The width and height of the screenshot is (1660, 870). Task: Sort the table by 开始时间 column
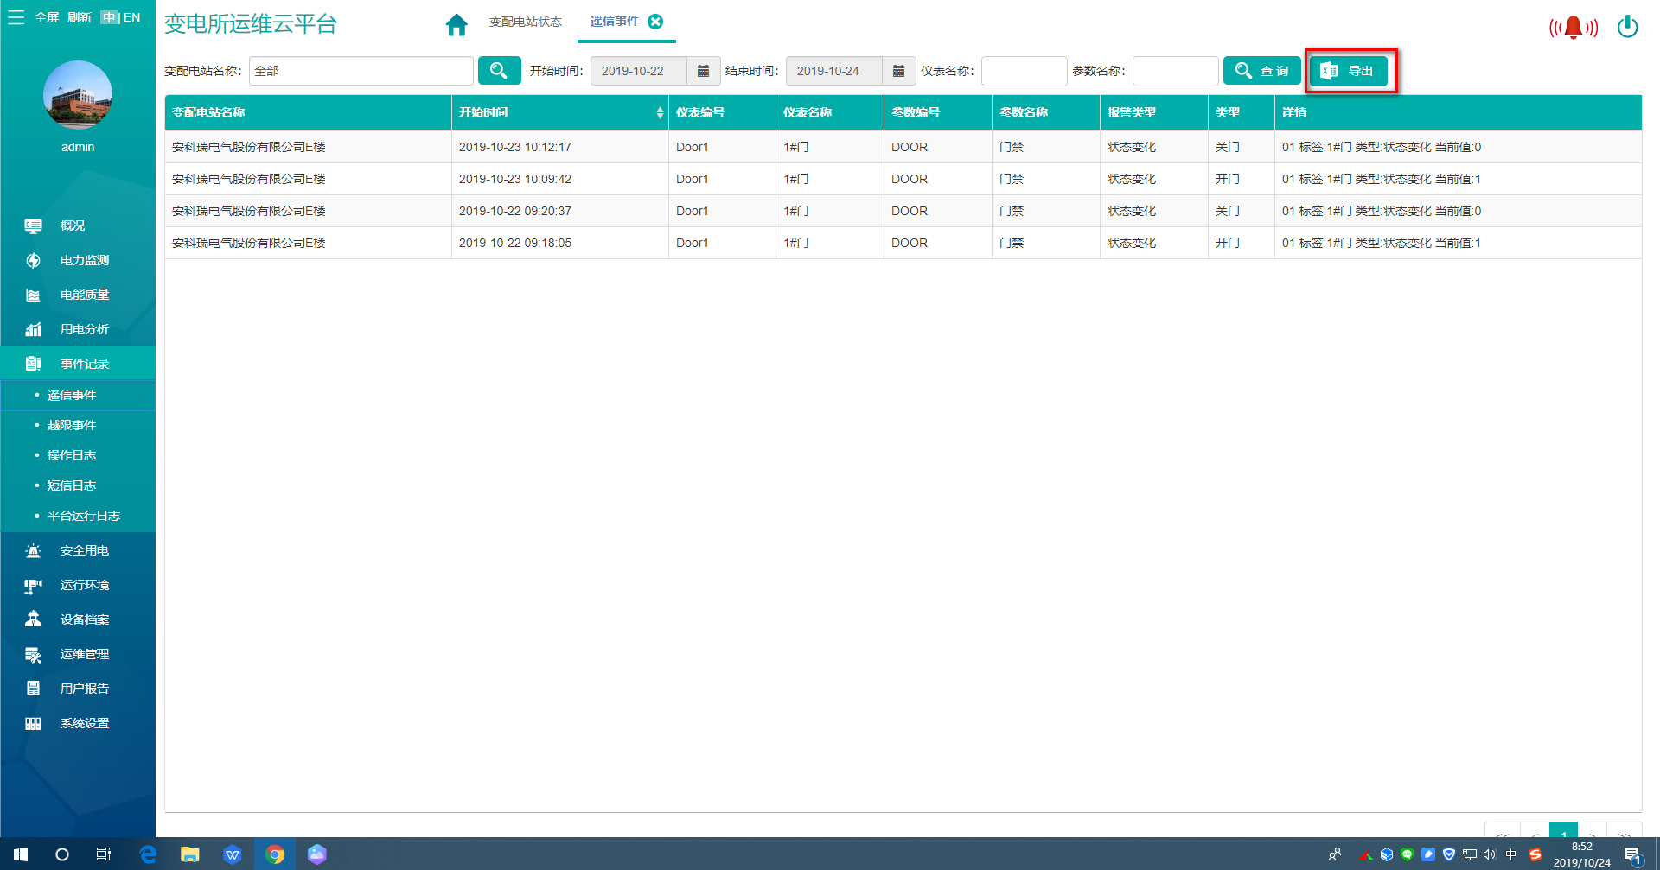click(x=659, y=112)
